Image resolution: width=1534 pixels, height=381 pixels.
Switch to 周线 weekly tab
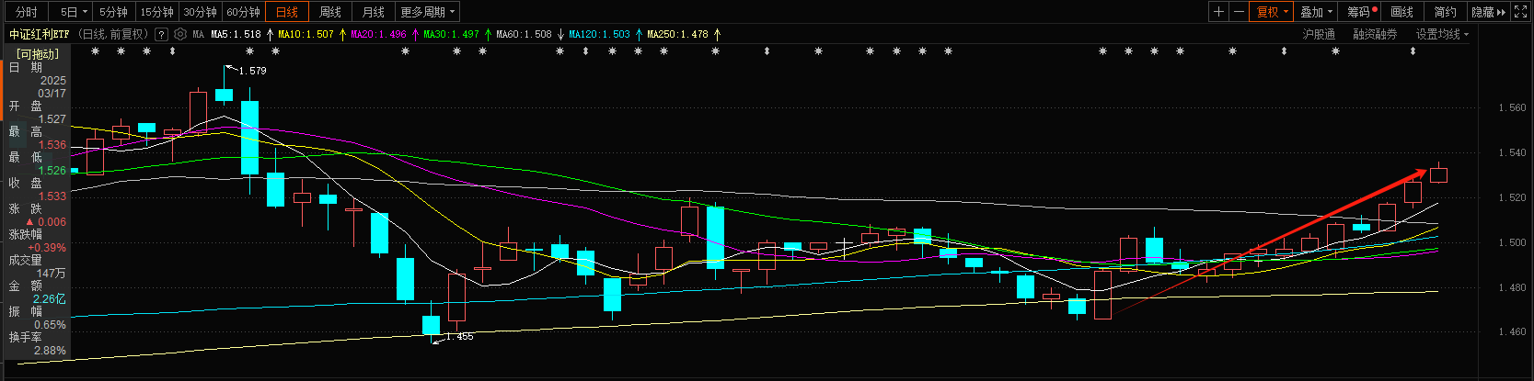[x=330, y=12]
